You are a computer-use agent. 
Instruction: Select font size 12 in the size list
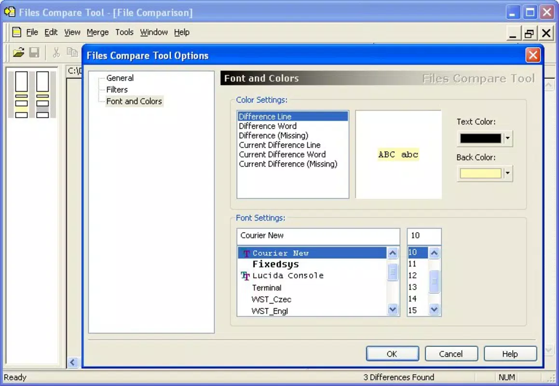pyautogui.click(x=418, y=276)
